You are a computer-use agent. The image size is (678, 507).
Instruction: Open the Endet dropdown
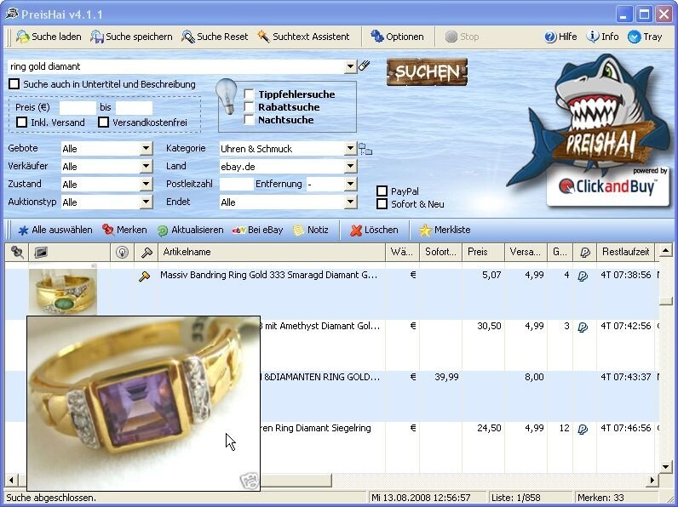coord(351,202)
